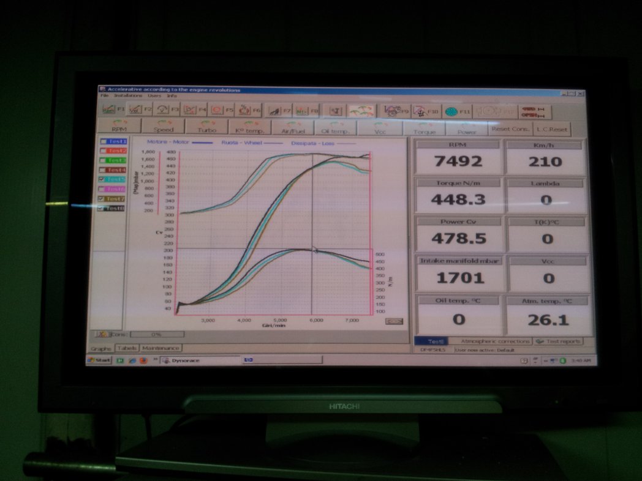Click the F5 red circle icon
This screenshot has width=642, height=481.
click(x=217, y=111)
